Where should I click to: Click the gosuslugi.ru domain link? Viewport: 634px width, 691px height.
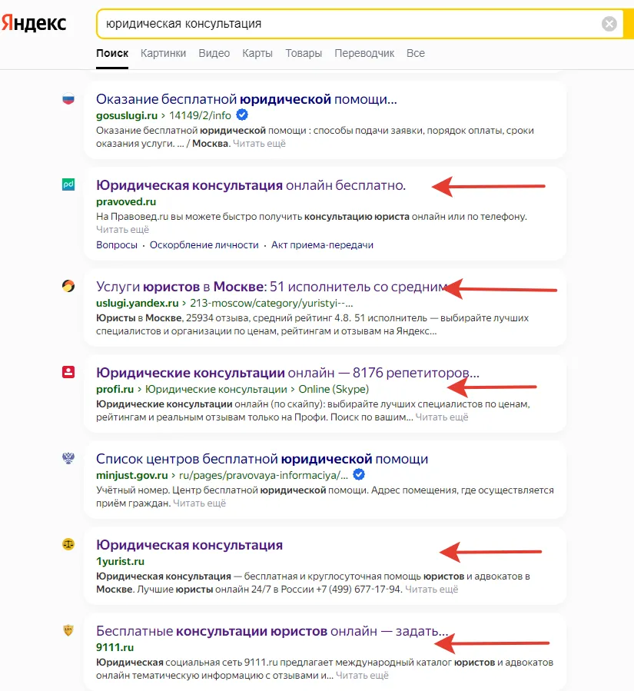tap(127, 115)
